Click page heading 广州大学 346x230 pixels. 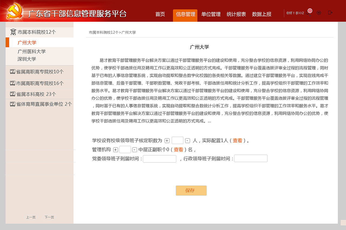(199, 47)
